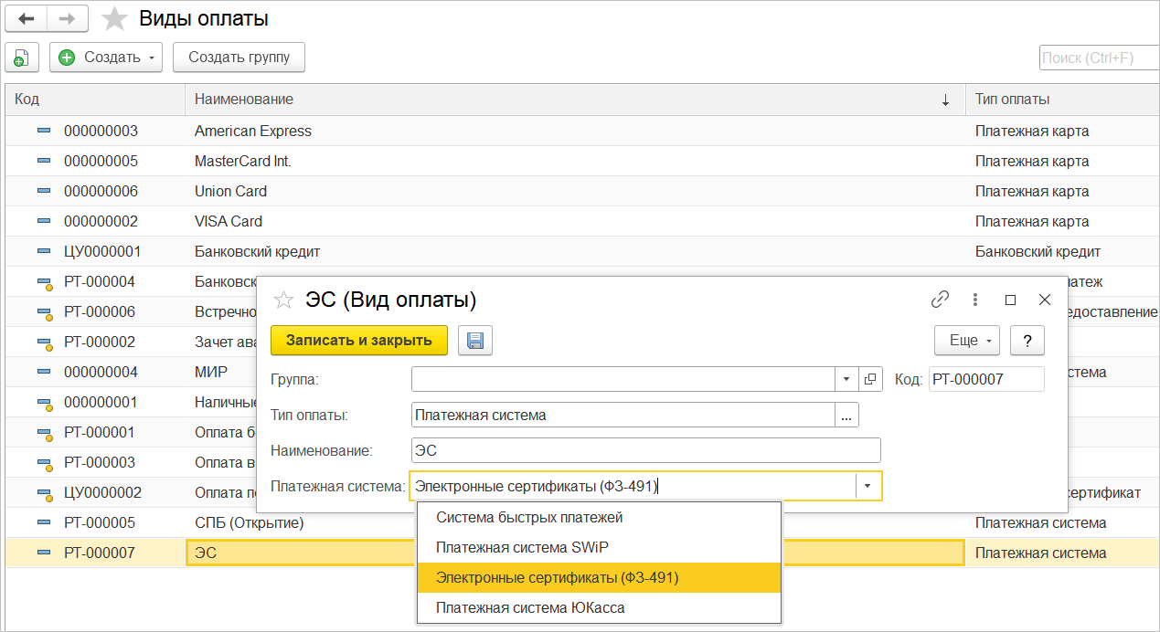Click the back navigation arrow
1160x632 pixels.
pos(26,18)
